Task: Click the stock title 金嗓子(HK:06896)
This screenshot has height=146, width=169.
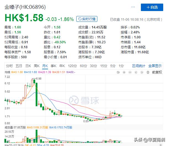Action: point(25,7)
